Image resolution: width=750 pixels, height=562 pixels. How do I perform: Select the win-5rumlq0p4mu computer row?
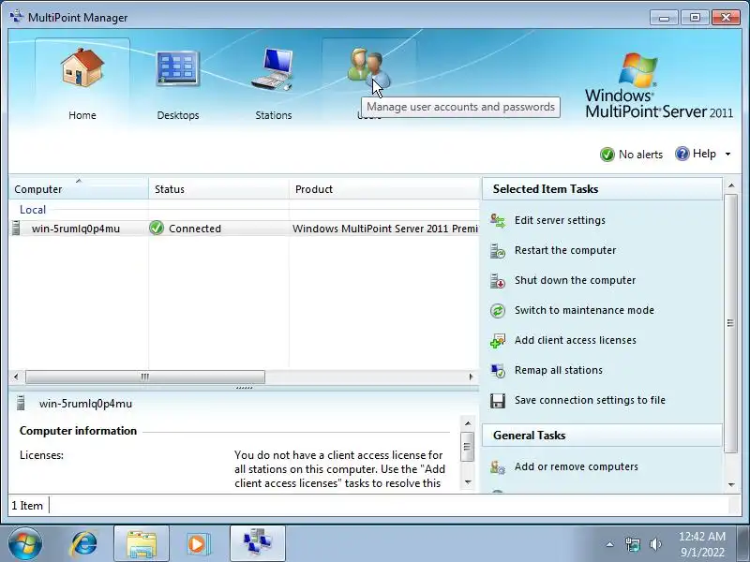point(244,229)
